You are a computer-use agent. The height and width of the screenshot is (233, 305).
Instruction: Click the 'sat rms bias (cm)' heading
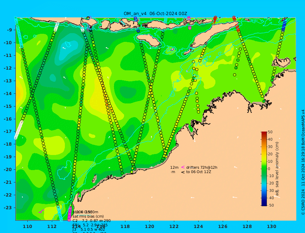[x=88, y=216]
